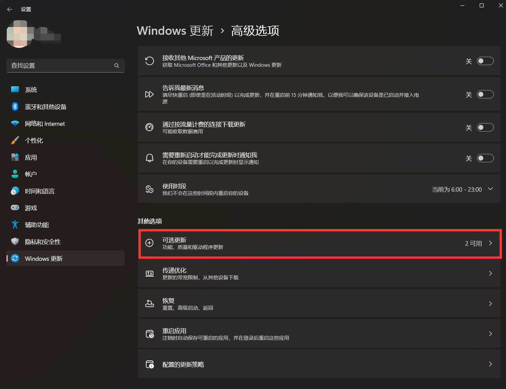This screenshot has width=506, height=389.
Task: Click the search magnifier in 查找设置
Action: 117,66
